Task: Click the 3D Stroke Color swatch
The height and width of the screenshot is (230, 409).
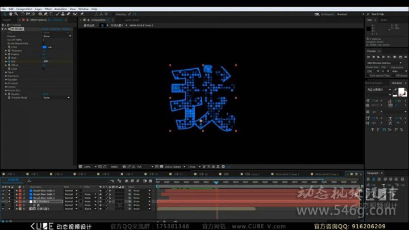Action: tap(44, 47)
